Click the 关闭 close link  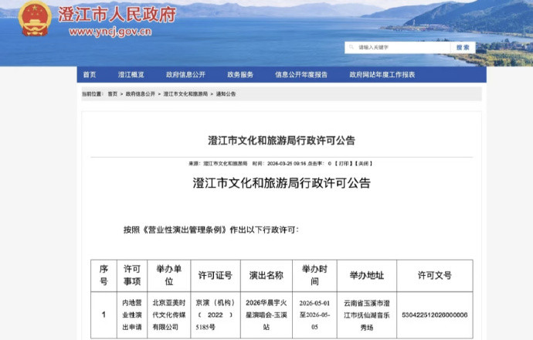(363, 164)
